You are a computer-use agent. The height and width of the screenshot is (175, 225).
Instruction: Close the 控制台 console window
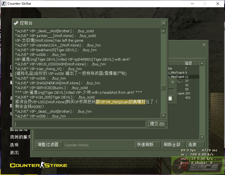tap(164, 23)
